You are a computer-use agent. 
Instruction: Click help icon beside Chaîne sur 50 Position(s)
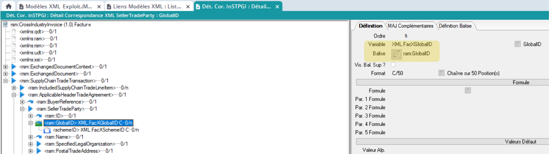point(441,73)
